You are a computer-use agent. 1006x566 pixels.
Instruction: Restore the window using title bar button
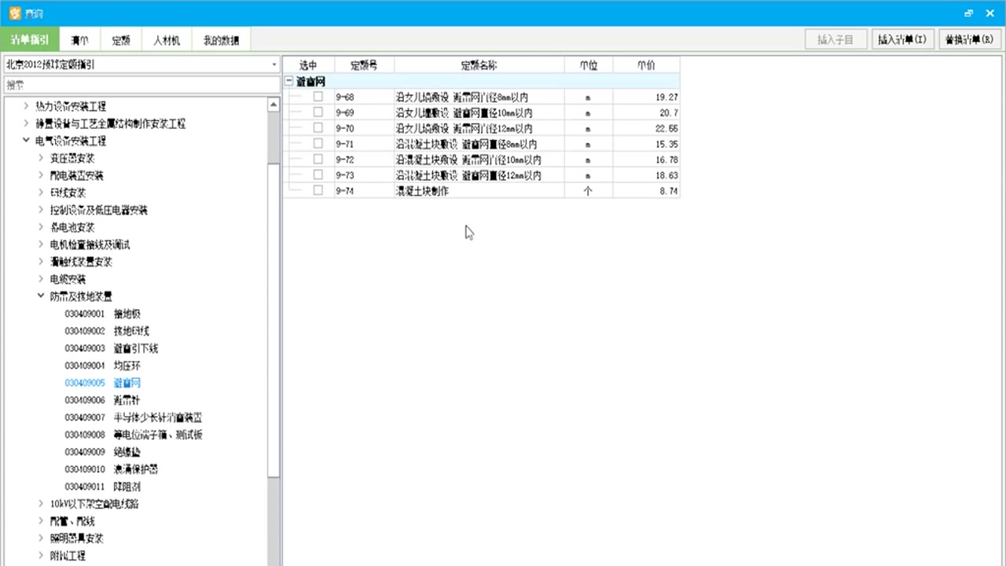coord(968,13)
